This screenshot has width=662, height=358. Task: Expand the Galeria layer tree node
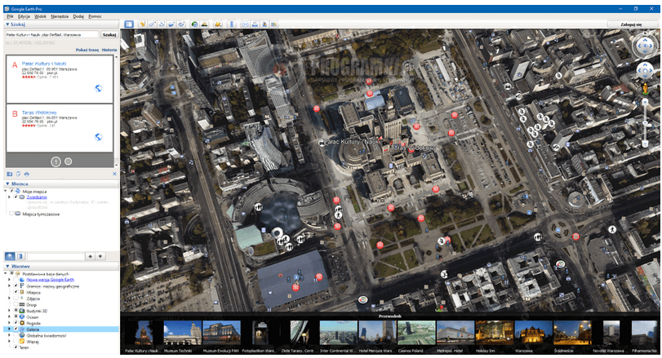click(x=10, y=329)
